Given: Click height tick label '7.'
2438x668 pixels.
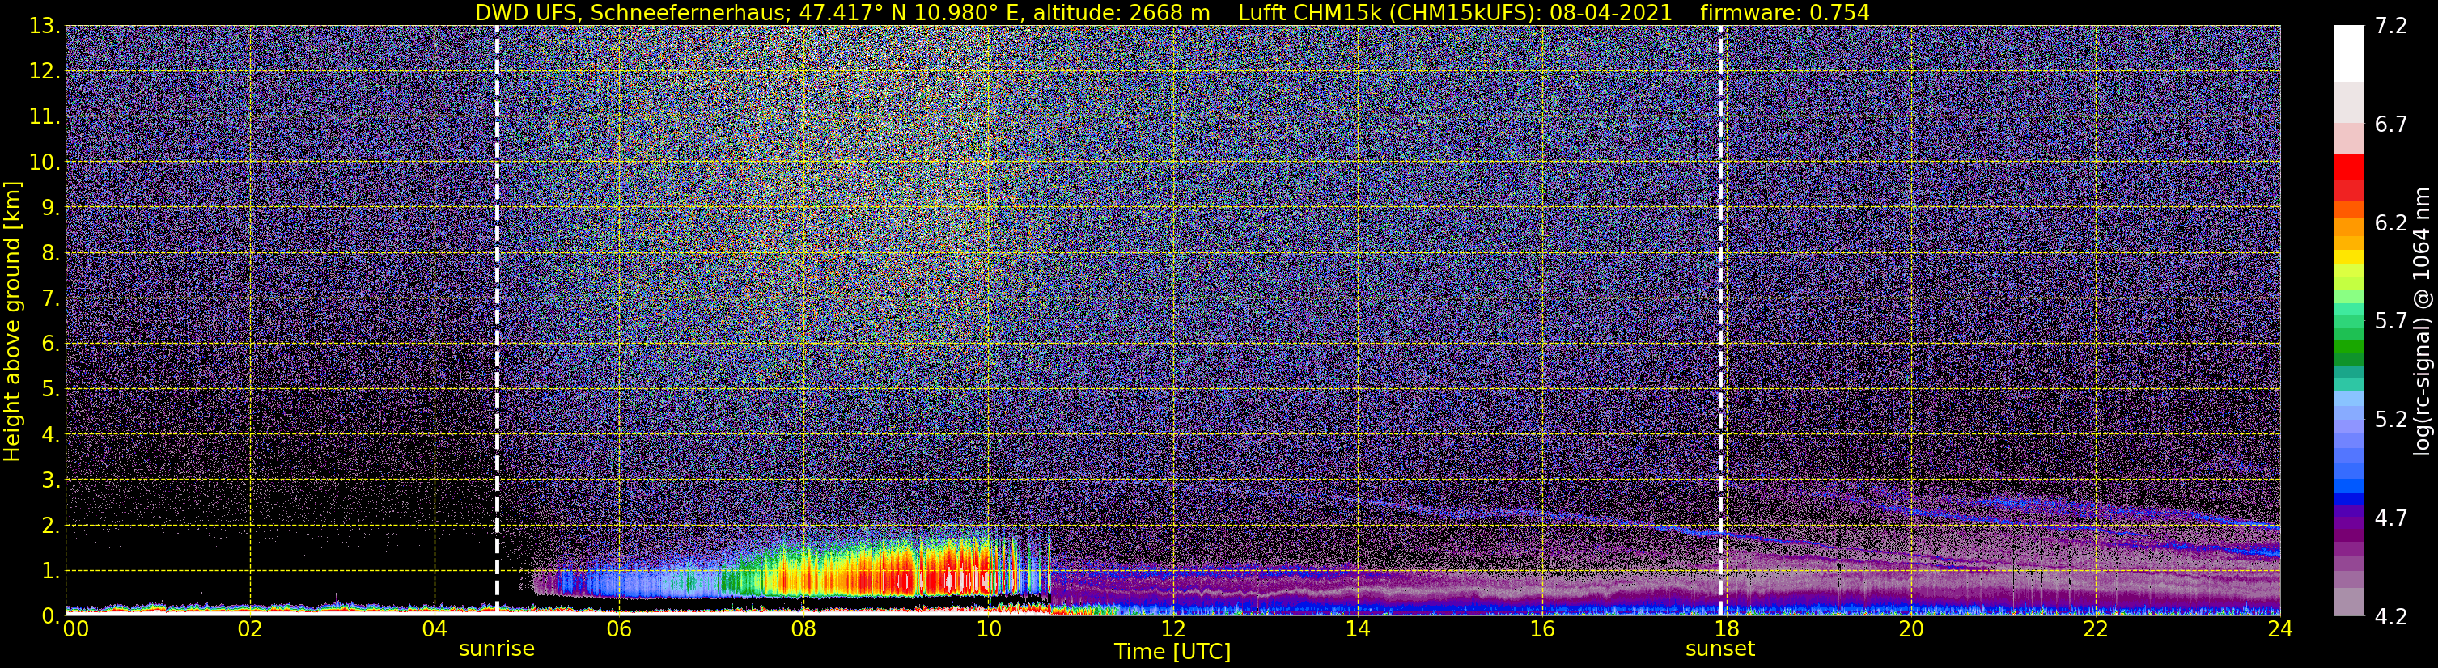Looking at the screenshot, I should pos(51,299).
